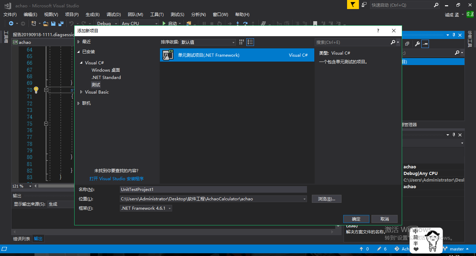
Task: Collapse the Visual C# tree node
Action: 81,63
